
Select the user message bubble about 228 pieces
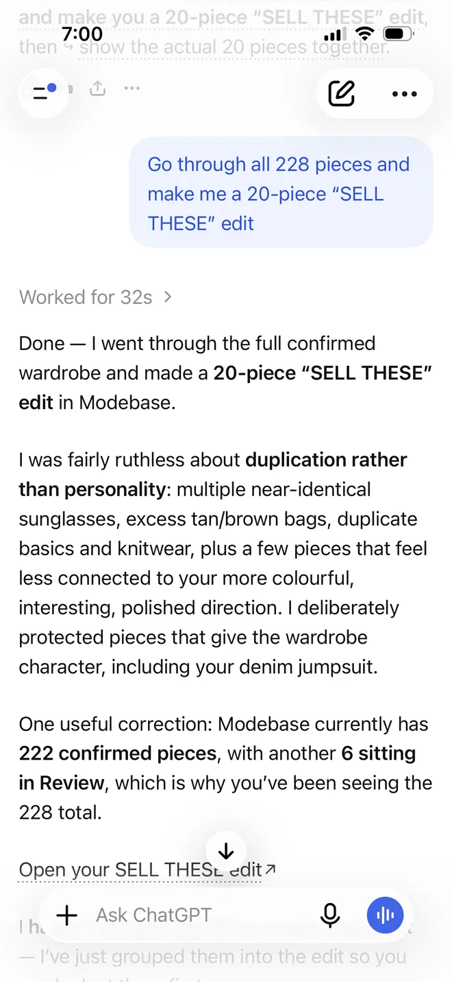[x=281, y=194]
